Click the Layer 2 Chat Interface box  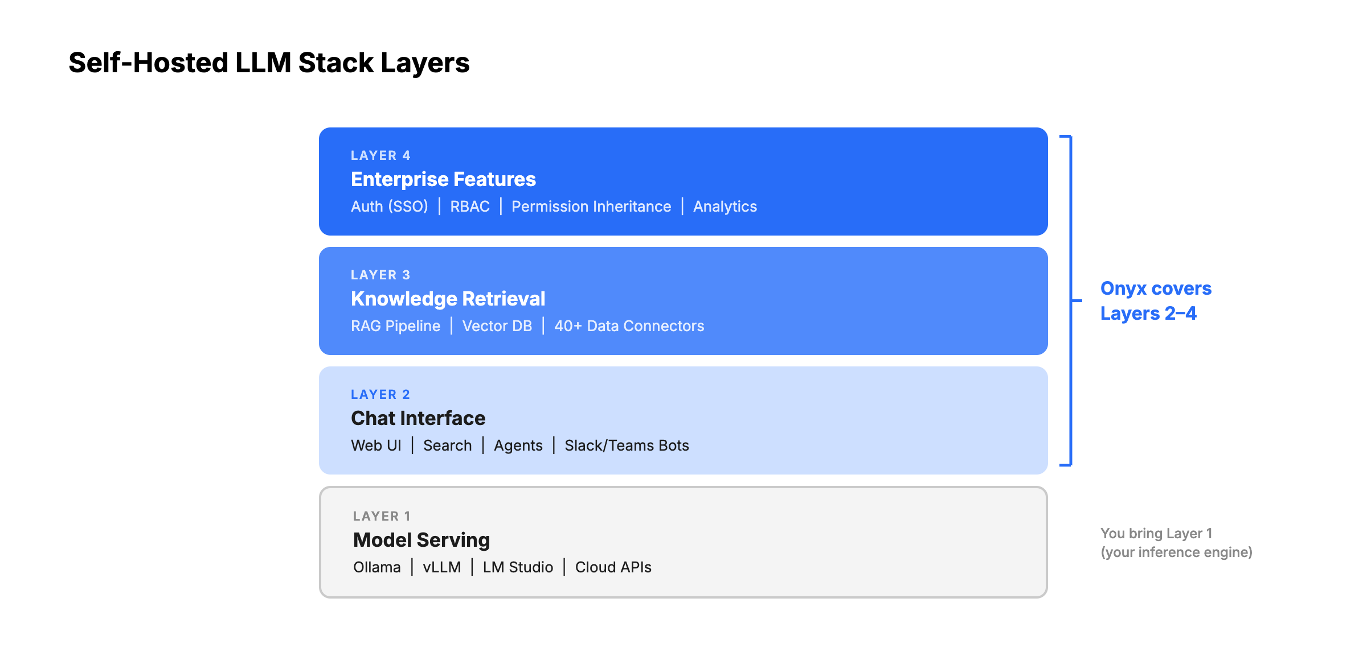tap(683, 420)
